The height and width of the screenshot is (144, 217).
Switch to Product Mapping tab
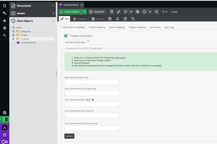tap(97, 27)
